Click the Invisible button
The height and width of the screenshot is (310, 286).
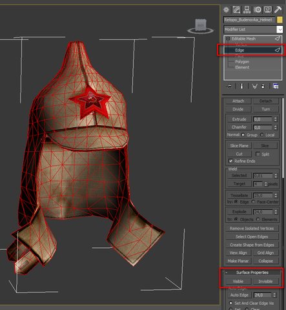click(265, 282)
